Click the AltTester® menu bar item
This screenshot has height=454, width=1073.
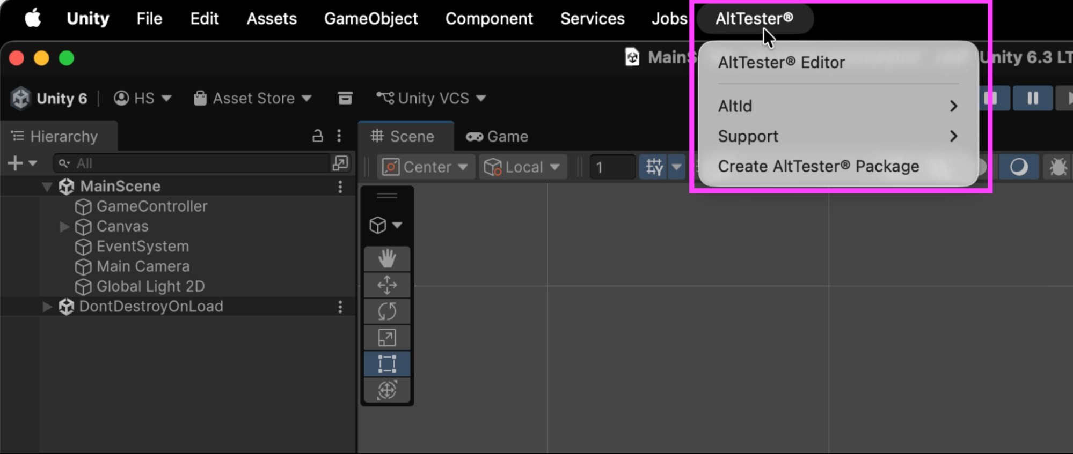point(754,19)
